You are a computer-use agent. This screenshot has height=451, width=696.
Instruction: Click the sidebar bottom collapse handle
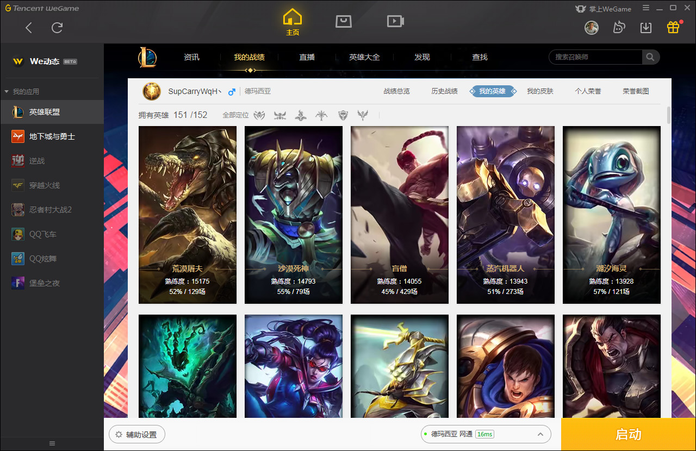[52, 443]
